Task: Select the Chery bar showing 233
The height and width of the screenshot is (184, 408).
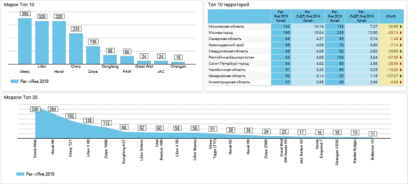Action: pos(76,48)
